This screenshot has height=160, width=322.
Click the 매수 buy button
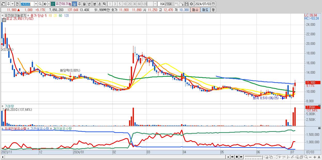pos(195,10)
